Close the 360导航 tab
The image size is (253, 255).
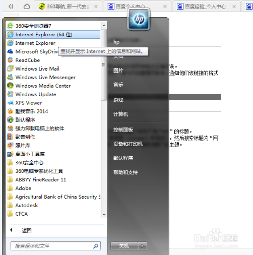tap(96, 7)
